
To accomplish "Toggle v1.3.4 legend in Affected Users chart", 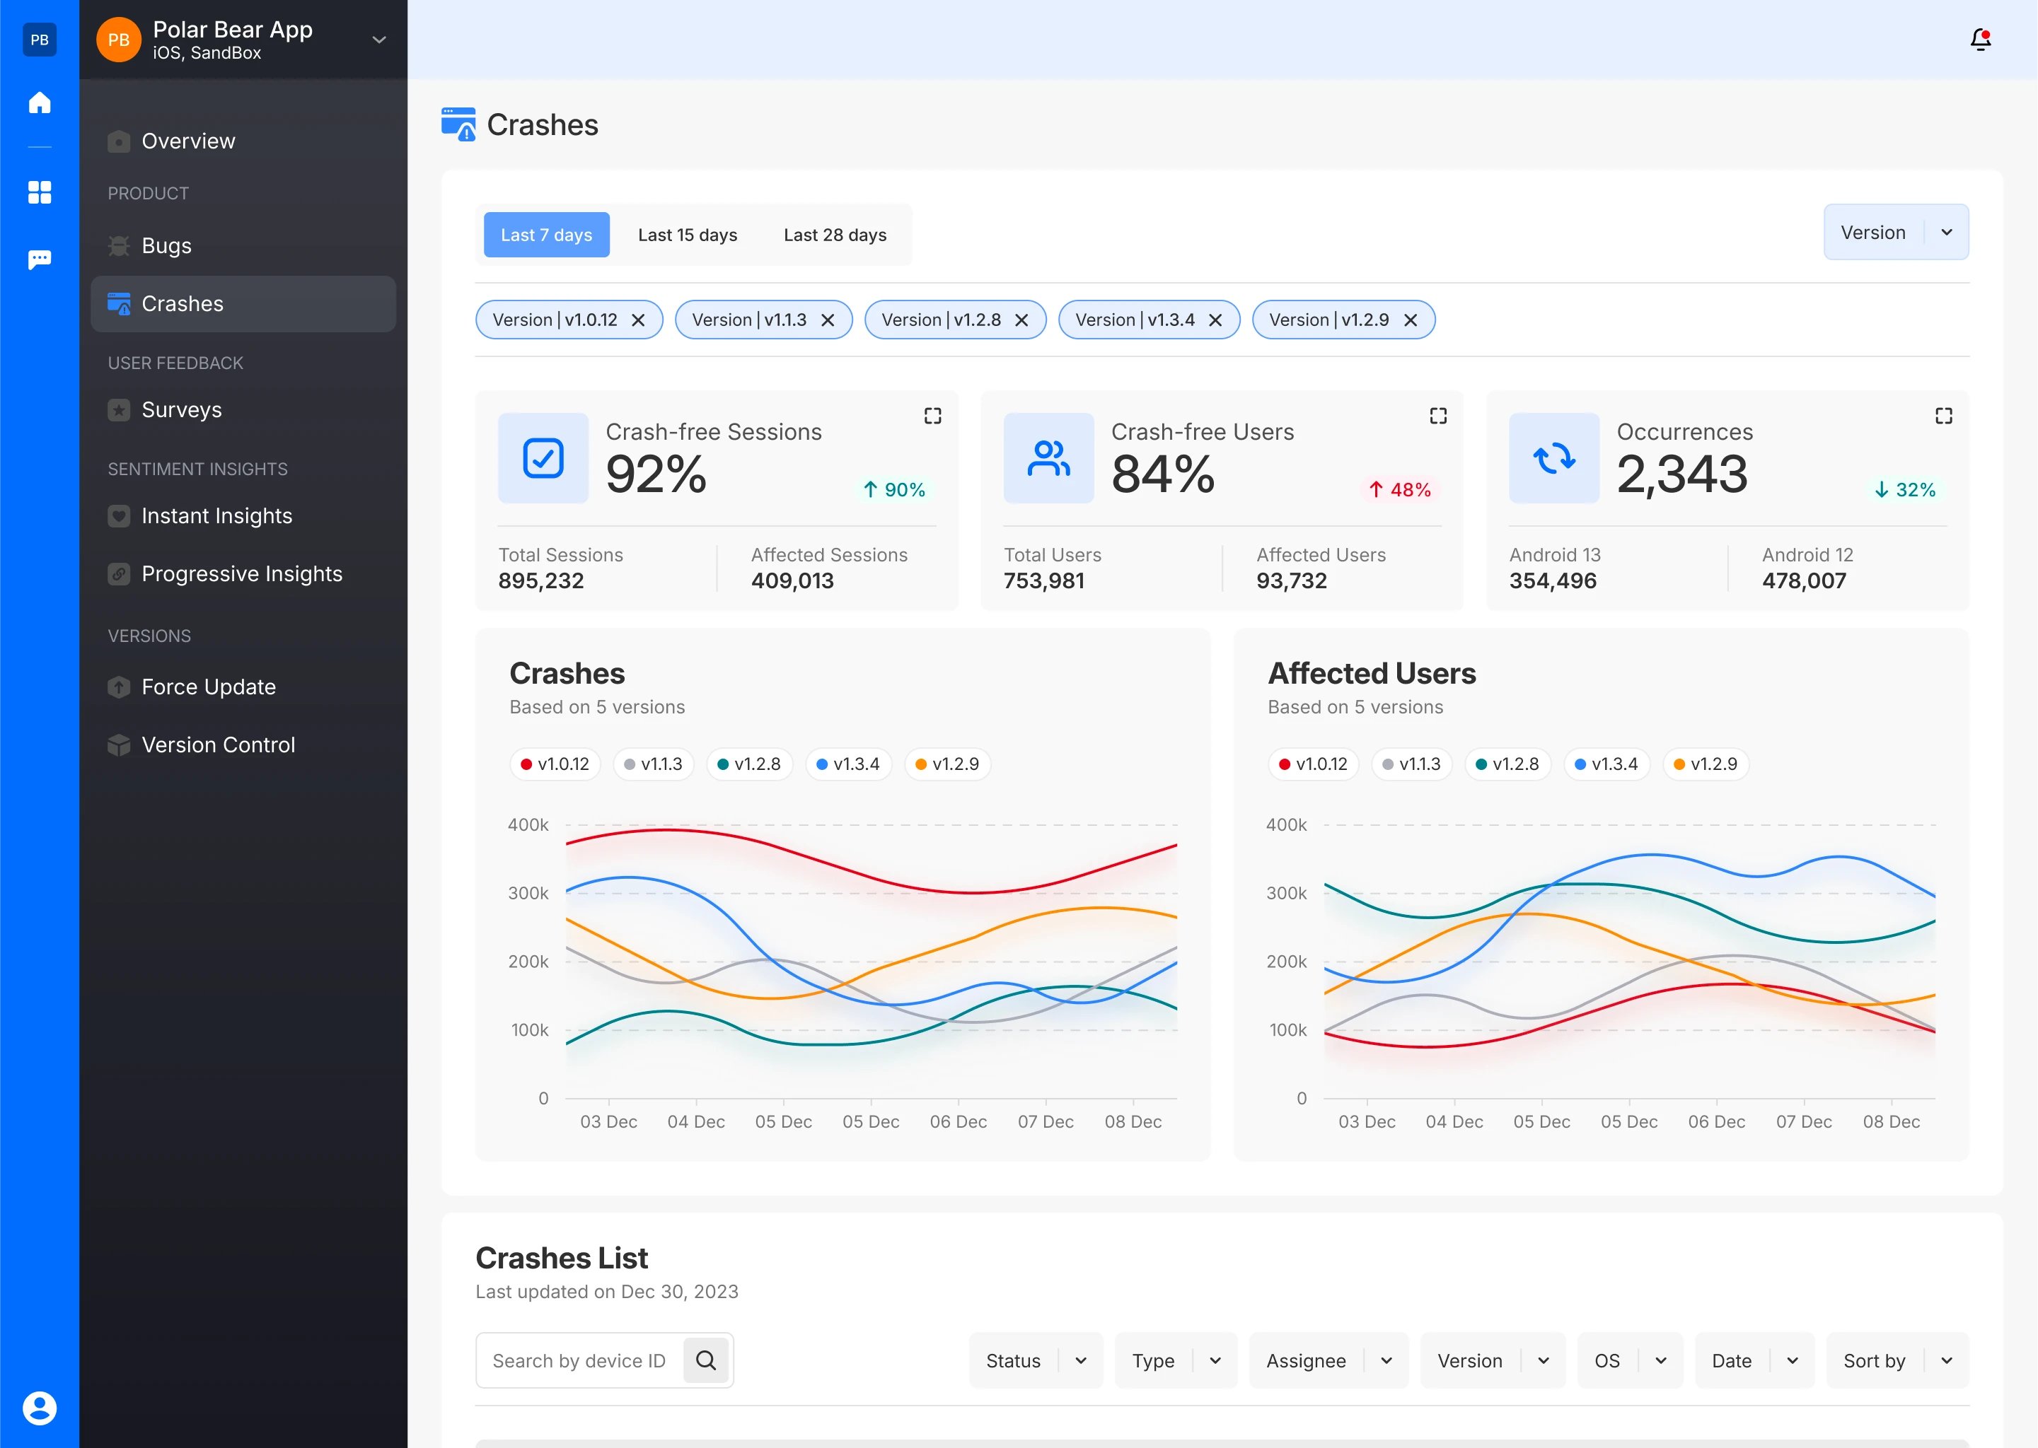I will tap(1606, 764).
